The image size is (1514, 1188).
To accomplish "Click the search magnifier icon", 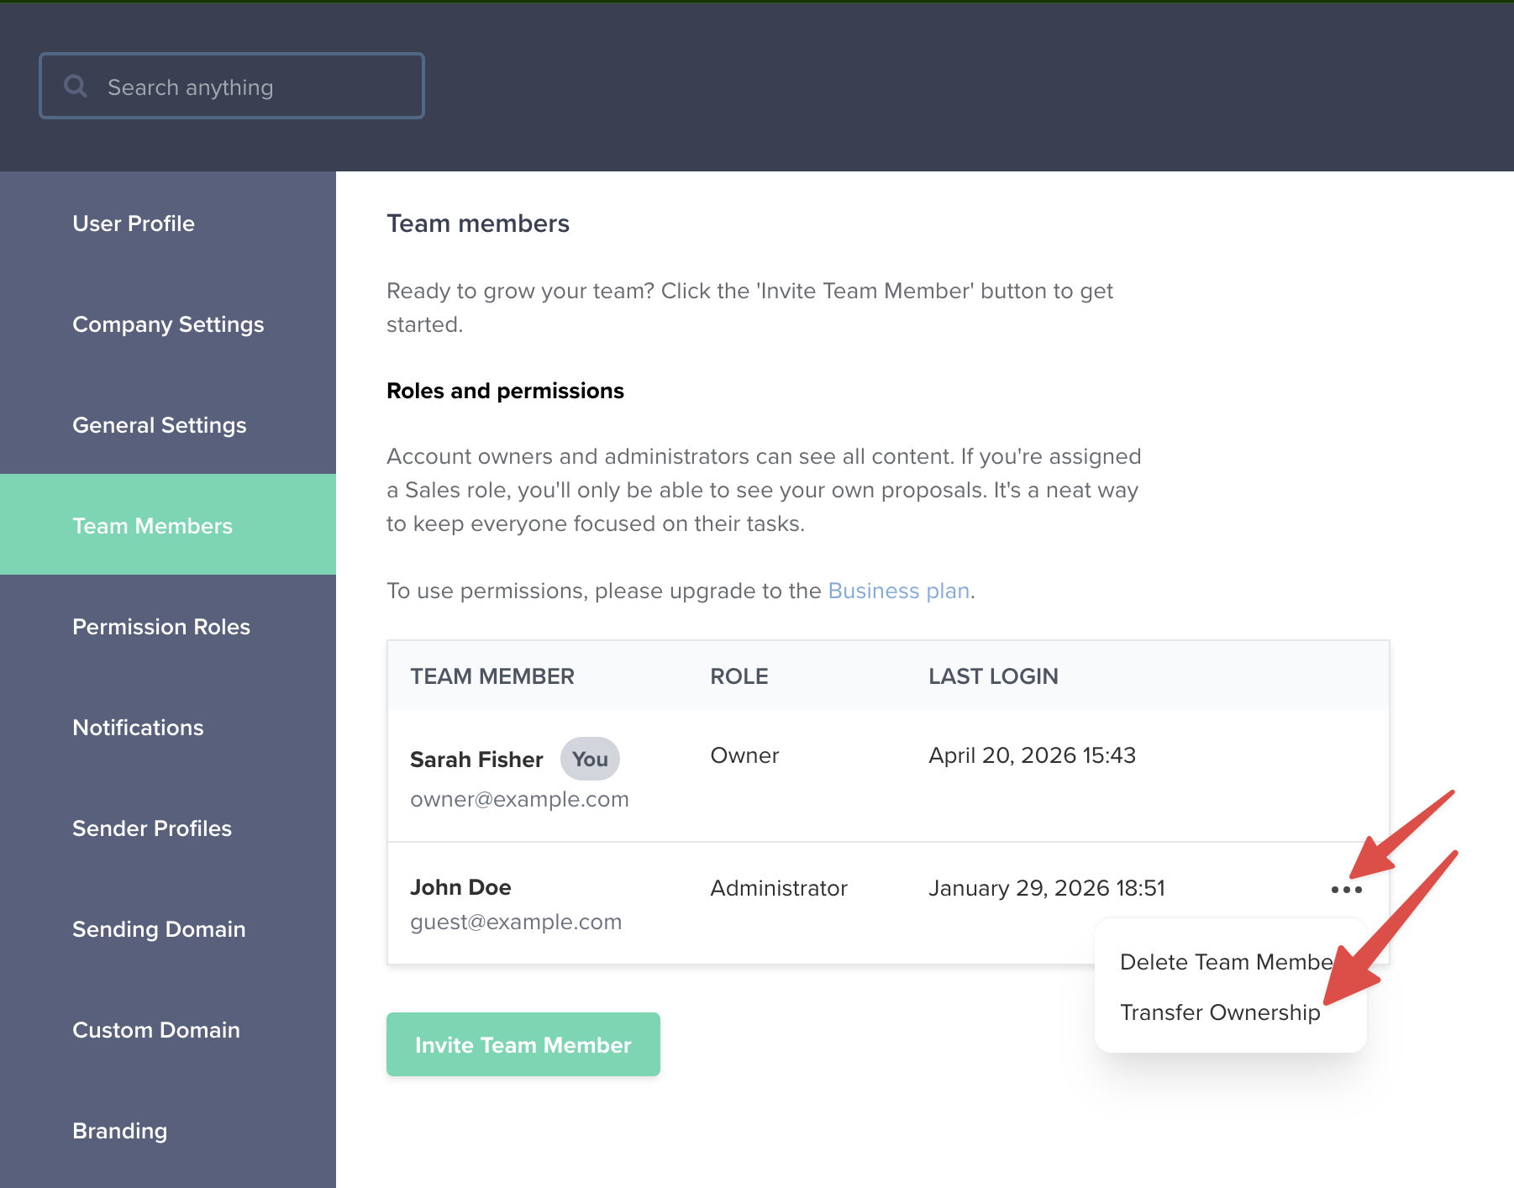I will pos(76,87).
